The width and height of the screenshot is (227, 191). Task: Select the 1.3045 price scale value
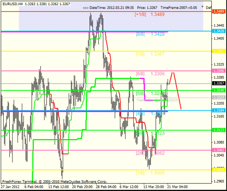pyautogui.click(x=219, y=155)
